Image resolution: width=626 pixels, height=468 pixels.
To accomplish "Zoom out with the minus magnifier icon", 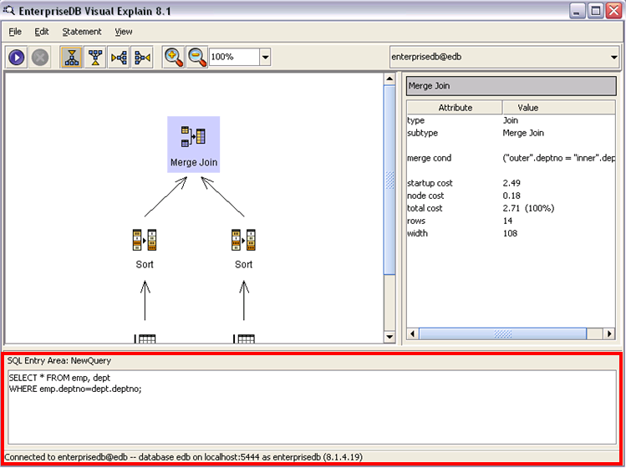I will 197,58.
